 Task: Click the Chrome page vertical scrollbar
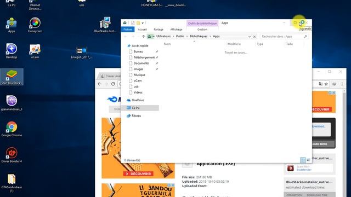344,143
